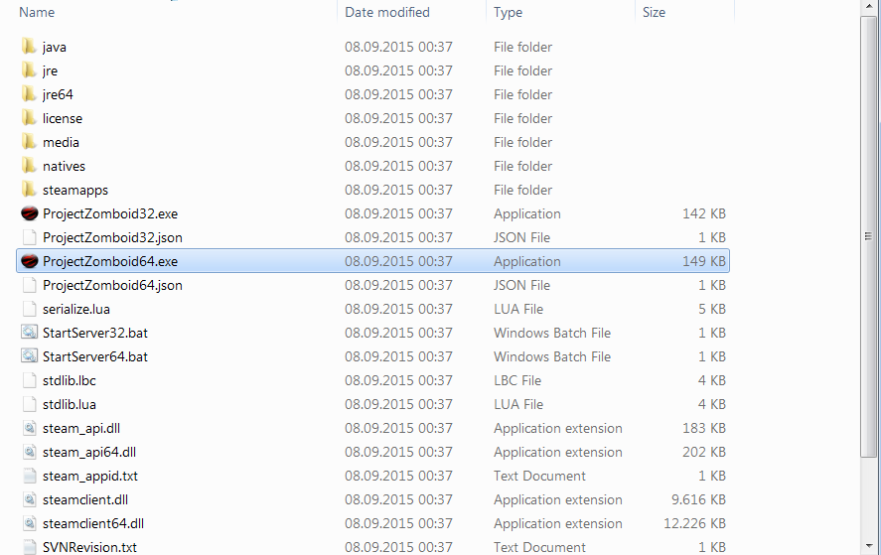Click the 183 KB size value
Image resolution: width=881 pixels, height=555 pixels.
point(704,429)
